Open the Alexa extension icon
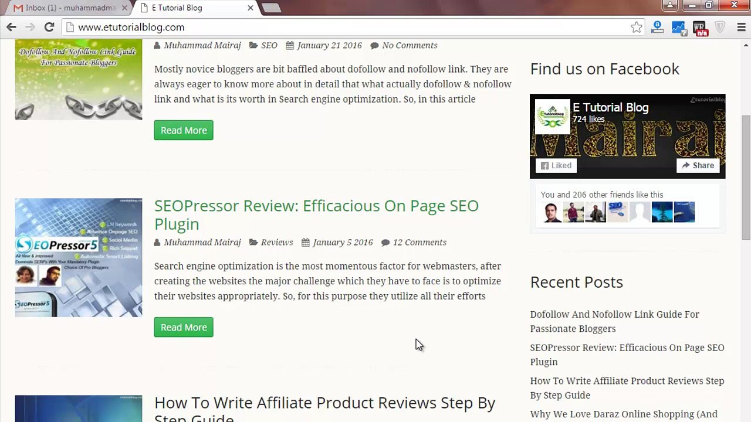Image resolution: width=751 pixels, height=422 pixels. 657,27
